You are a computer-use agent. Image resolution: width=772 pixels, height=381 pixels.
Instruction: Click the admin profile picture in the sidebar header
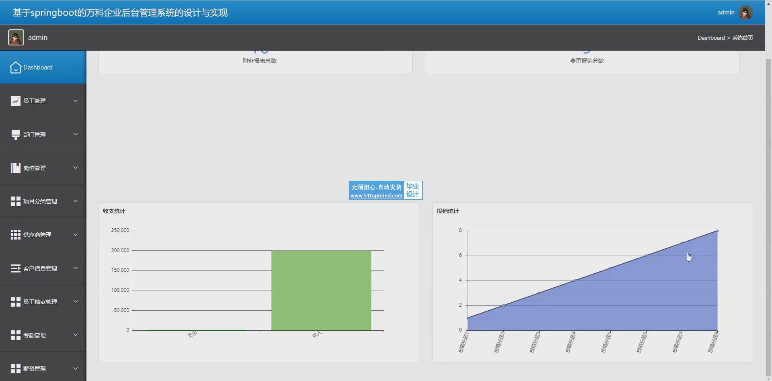(x=16, y=37)
